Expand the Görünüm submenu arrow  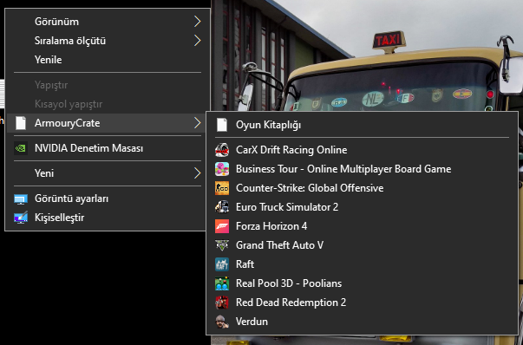coord(198,22)
